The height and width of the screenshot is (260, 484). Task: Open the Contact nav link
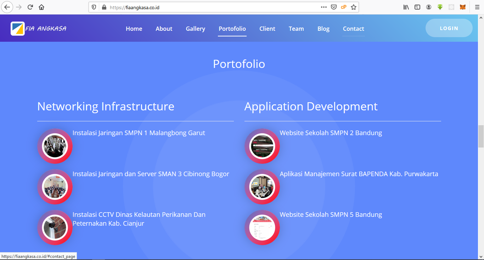coord(354,29)
